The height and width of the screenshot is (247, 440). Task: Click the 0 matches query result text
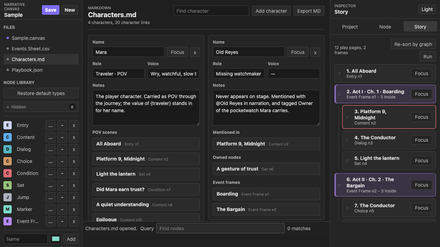(299, 228)
